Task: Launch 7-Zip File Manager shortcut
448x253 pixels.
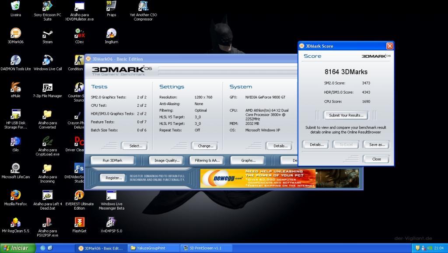Action: tap(47, 90)
